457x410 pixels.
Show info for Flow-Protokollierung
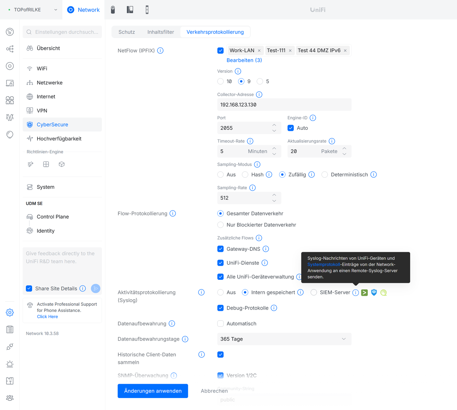click(173, 214)
